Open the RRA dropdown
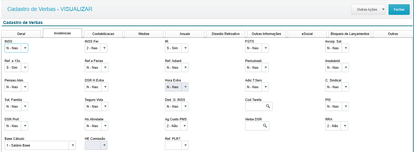 [337, 126]
